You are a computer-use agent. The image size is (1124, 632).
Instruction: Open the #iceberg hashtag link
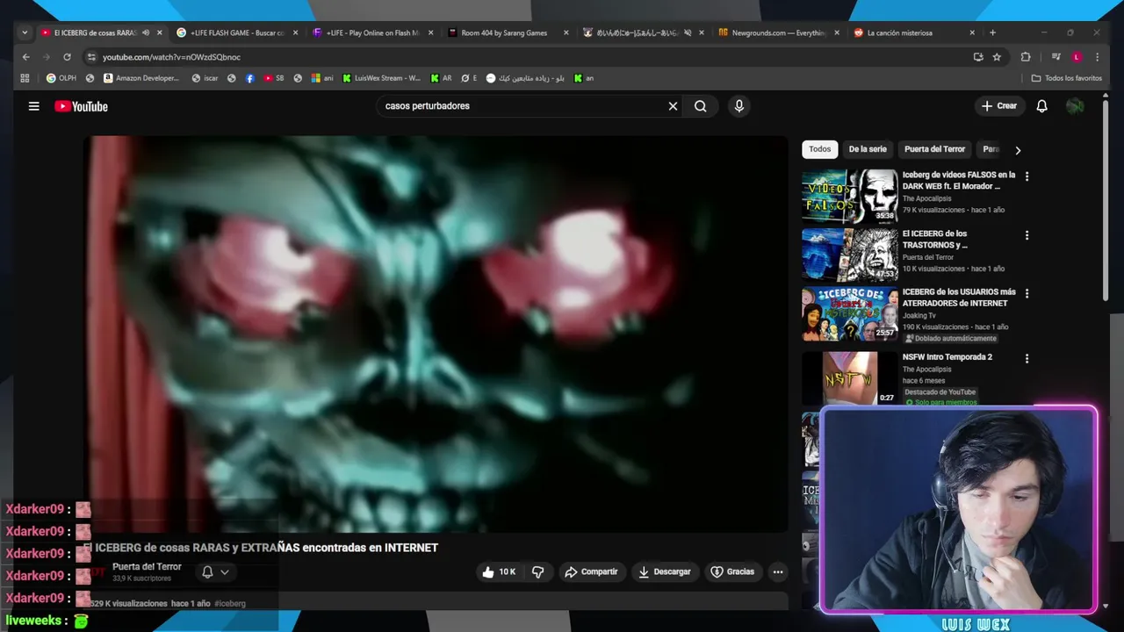(230, 604)
